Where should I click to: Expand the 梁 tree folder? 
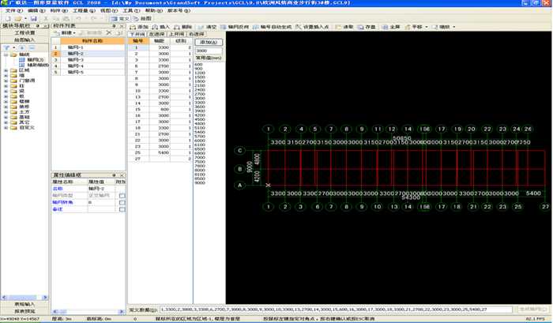pos(6,91)
